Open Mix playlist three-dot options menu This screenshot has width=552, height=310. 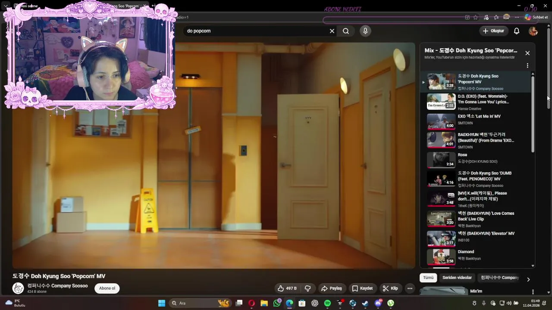(527, 66)
